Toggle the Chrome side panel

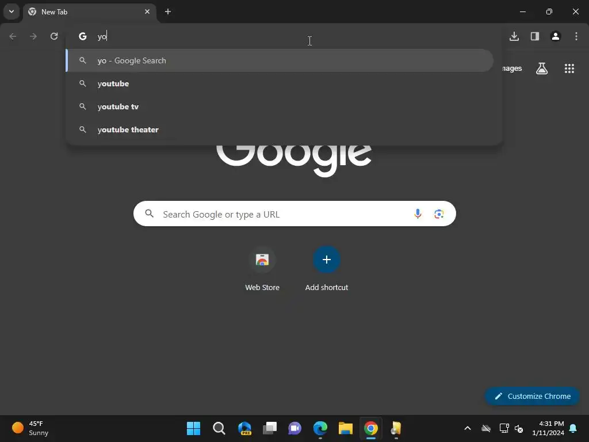coord(535,36)
